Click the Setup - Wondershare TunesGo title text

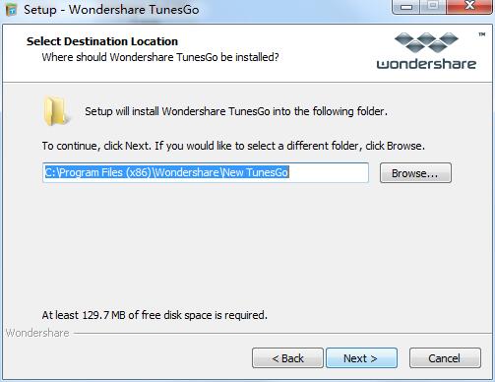111,10
